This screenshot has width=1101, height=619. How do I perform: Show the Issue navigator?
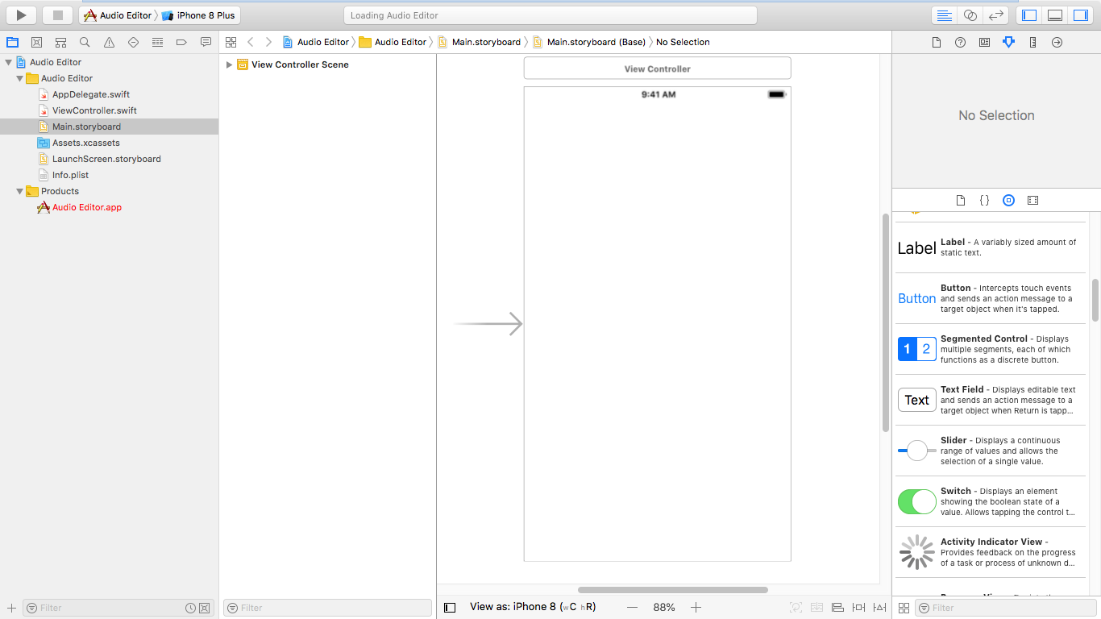109,42
